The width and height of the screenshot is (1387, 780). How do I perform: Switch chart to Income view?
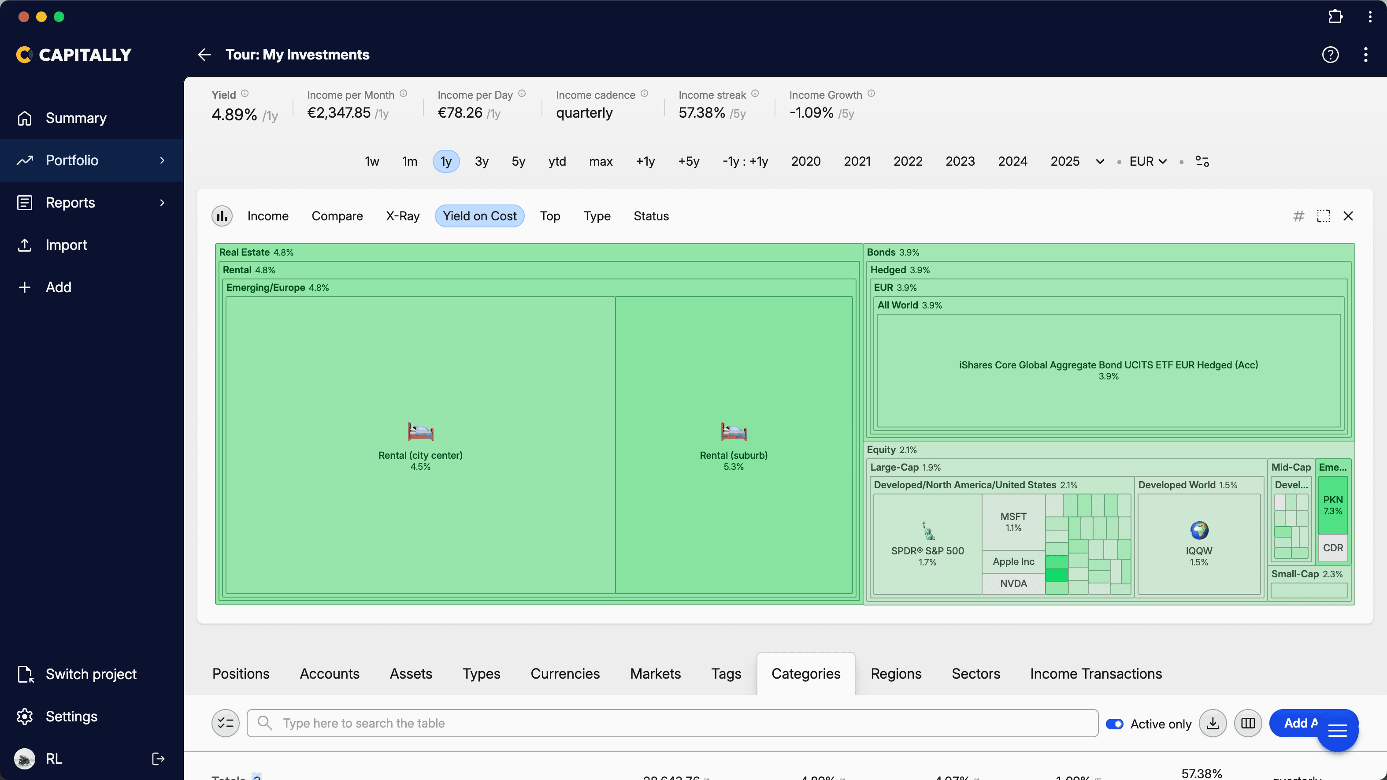[267, 216]
